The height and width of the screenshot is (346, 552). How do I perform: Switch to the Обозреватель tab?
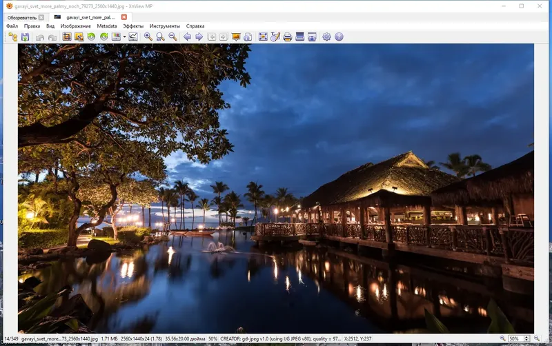(x=21, y=17)
